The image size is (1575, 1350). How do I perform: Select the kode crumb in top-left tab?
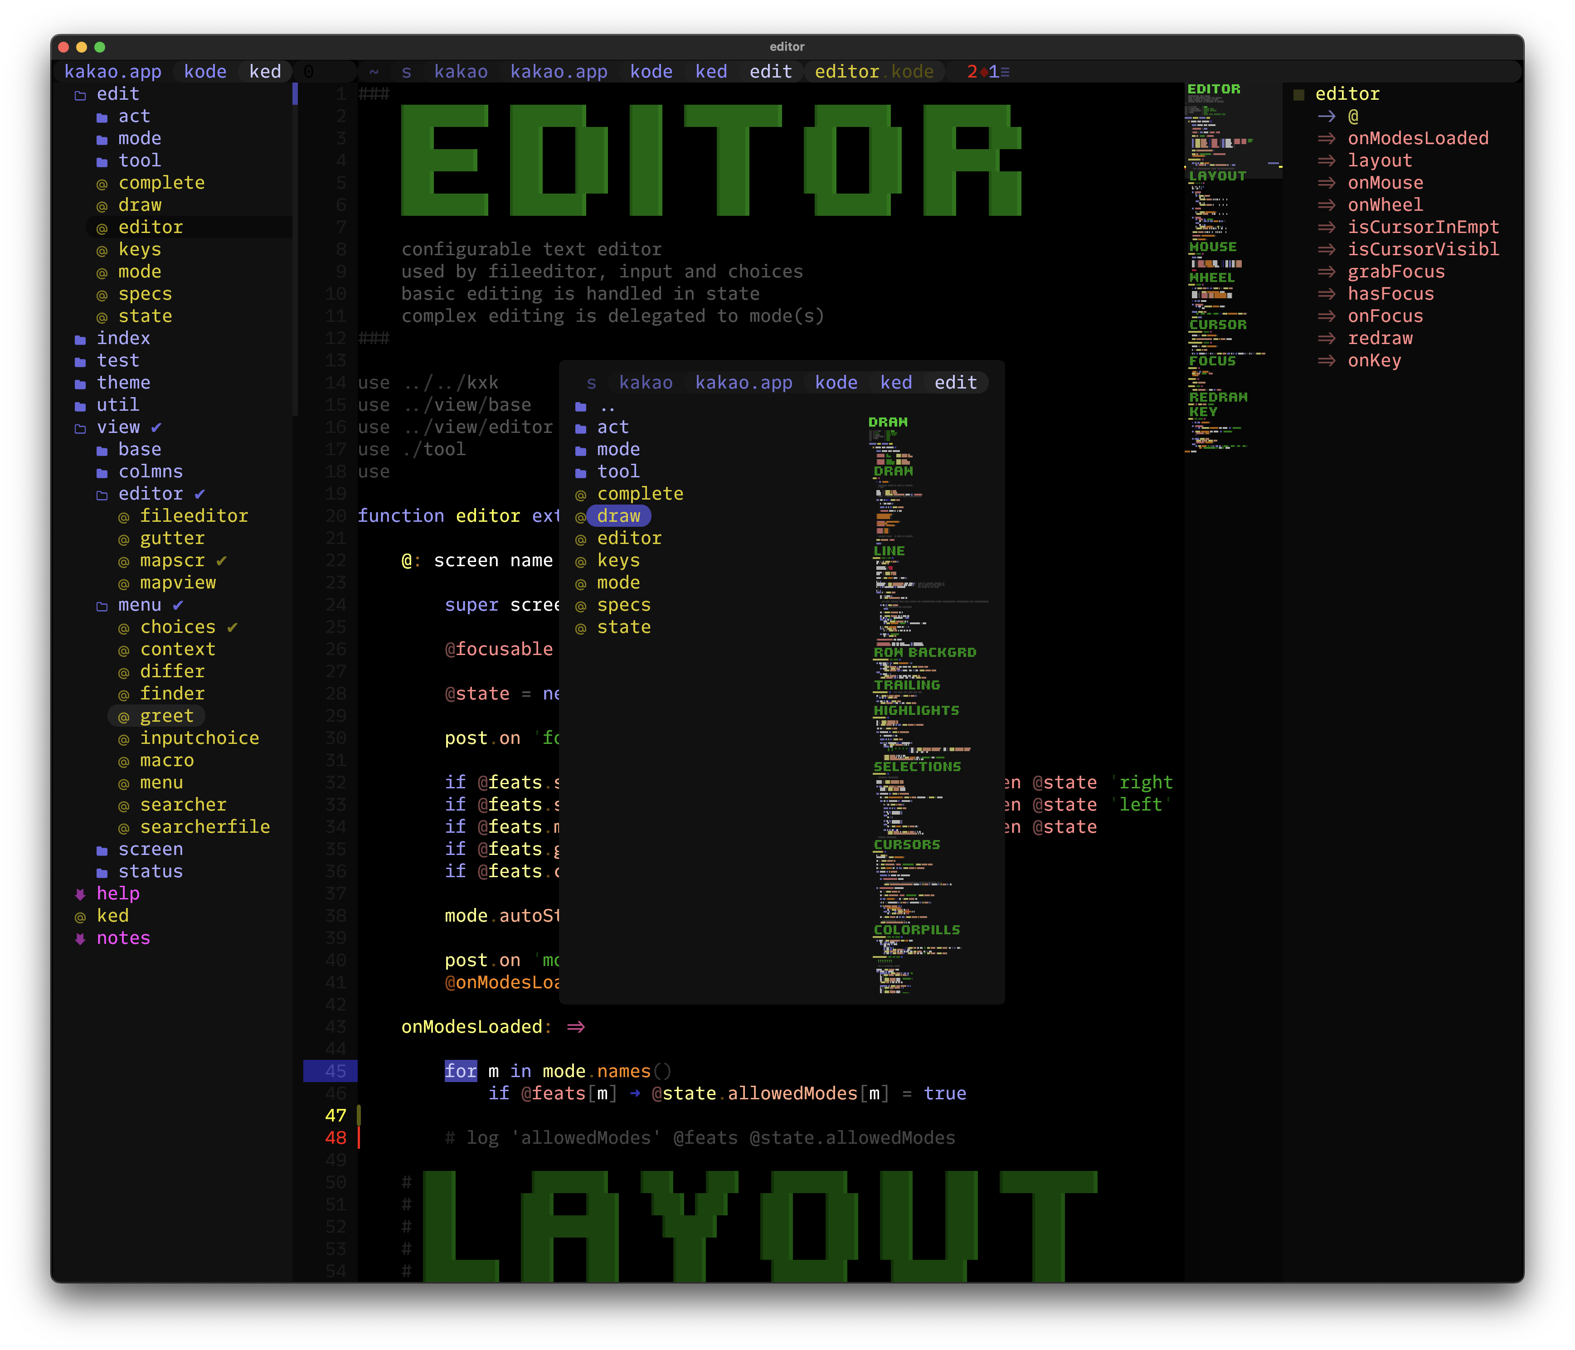click(x=205, y=72)
